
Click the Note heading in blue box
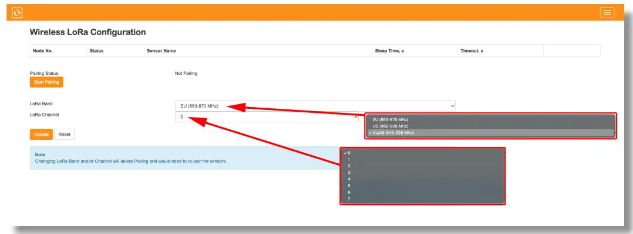tap(40, 155)
